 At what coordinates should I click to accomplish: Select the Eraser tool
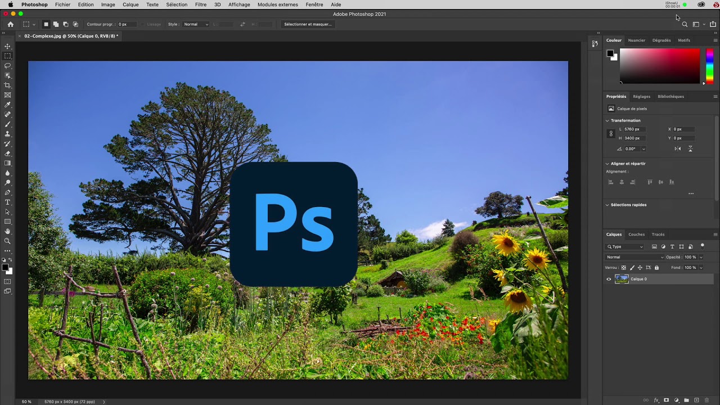pos(8,154)
